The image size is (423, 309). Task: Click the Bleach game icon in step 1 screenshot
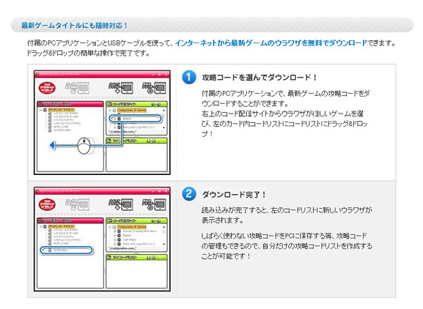coord(119,119)
